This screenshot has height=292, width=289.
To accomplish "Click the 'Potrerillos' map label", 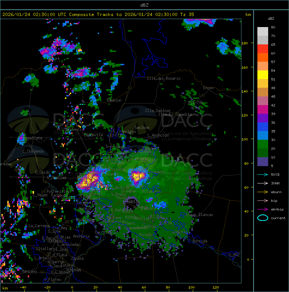I will point(58,191).
